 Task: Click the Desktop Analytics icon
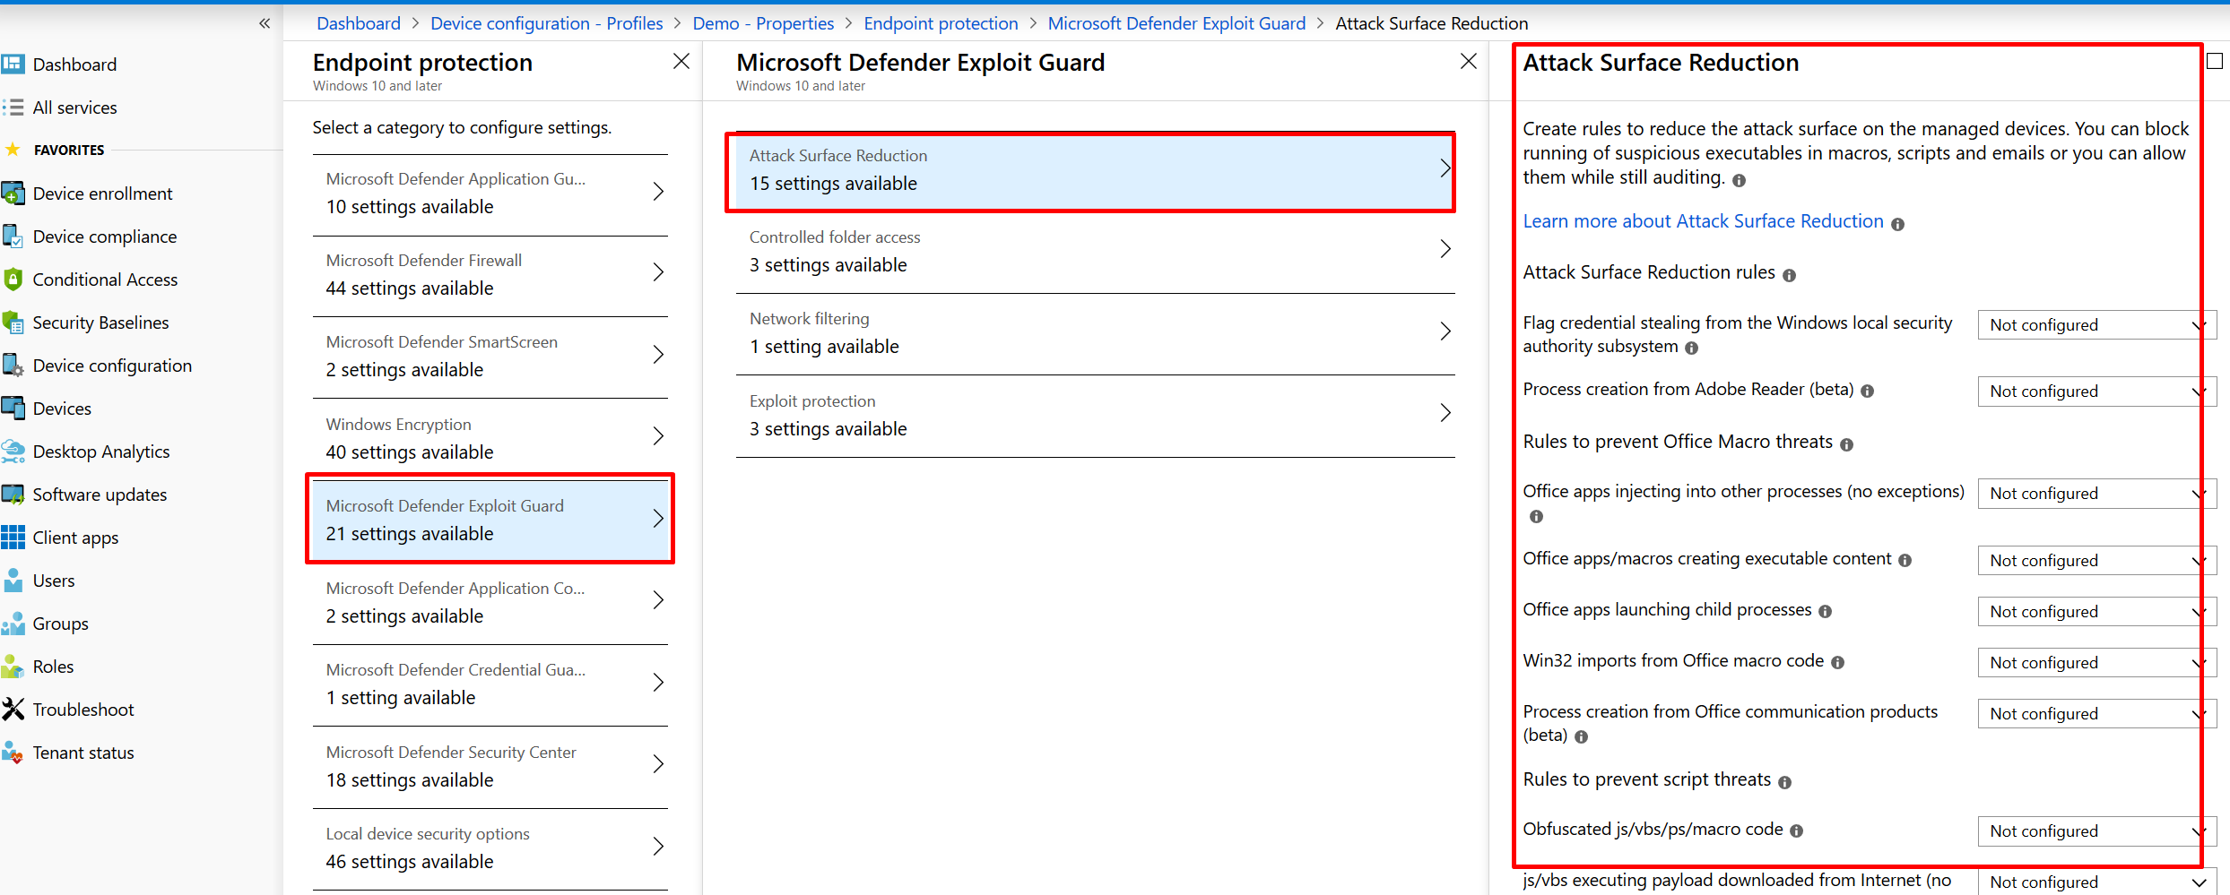pyautogui.click(x=13, y=452)
